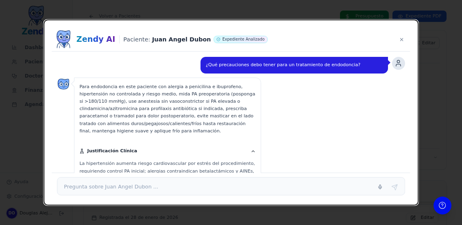Click the patient name Juan Angel Dubon
Screen dimensions: 462x225
coord(181,39)
